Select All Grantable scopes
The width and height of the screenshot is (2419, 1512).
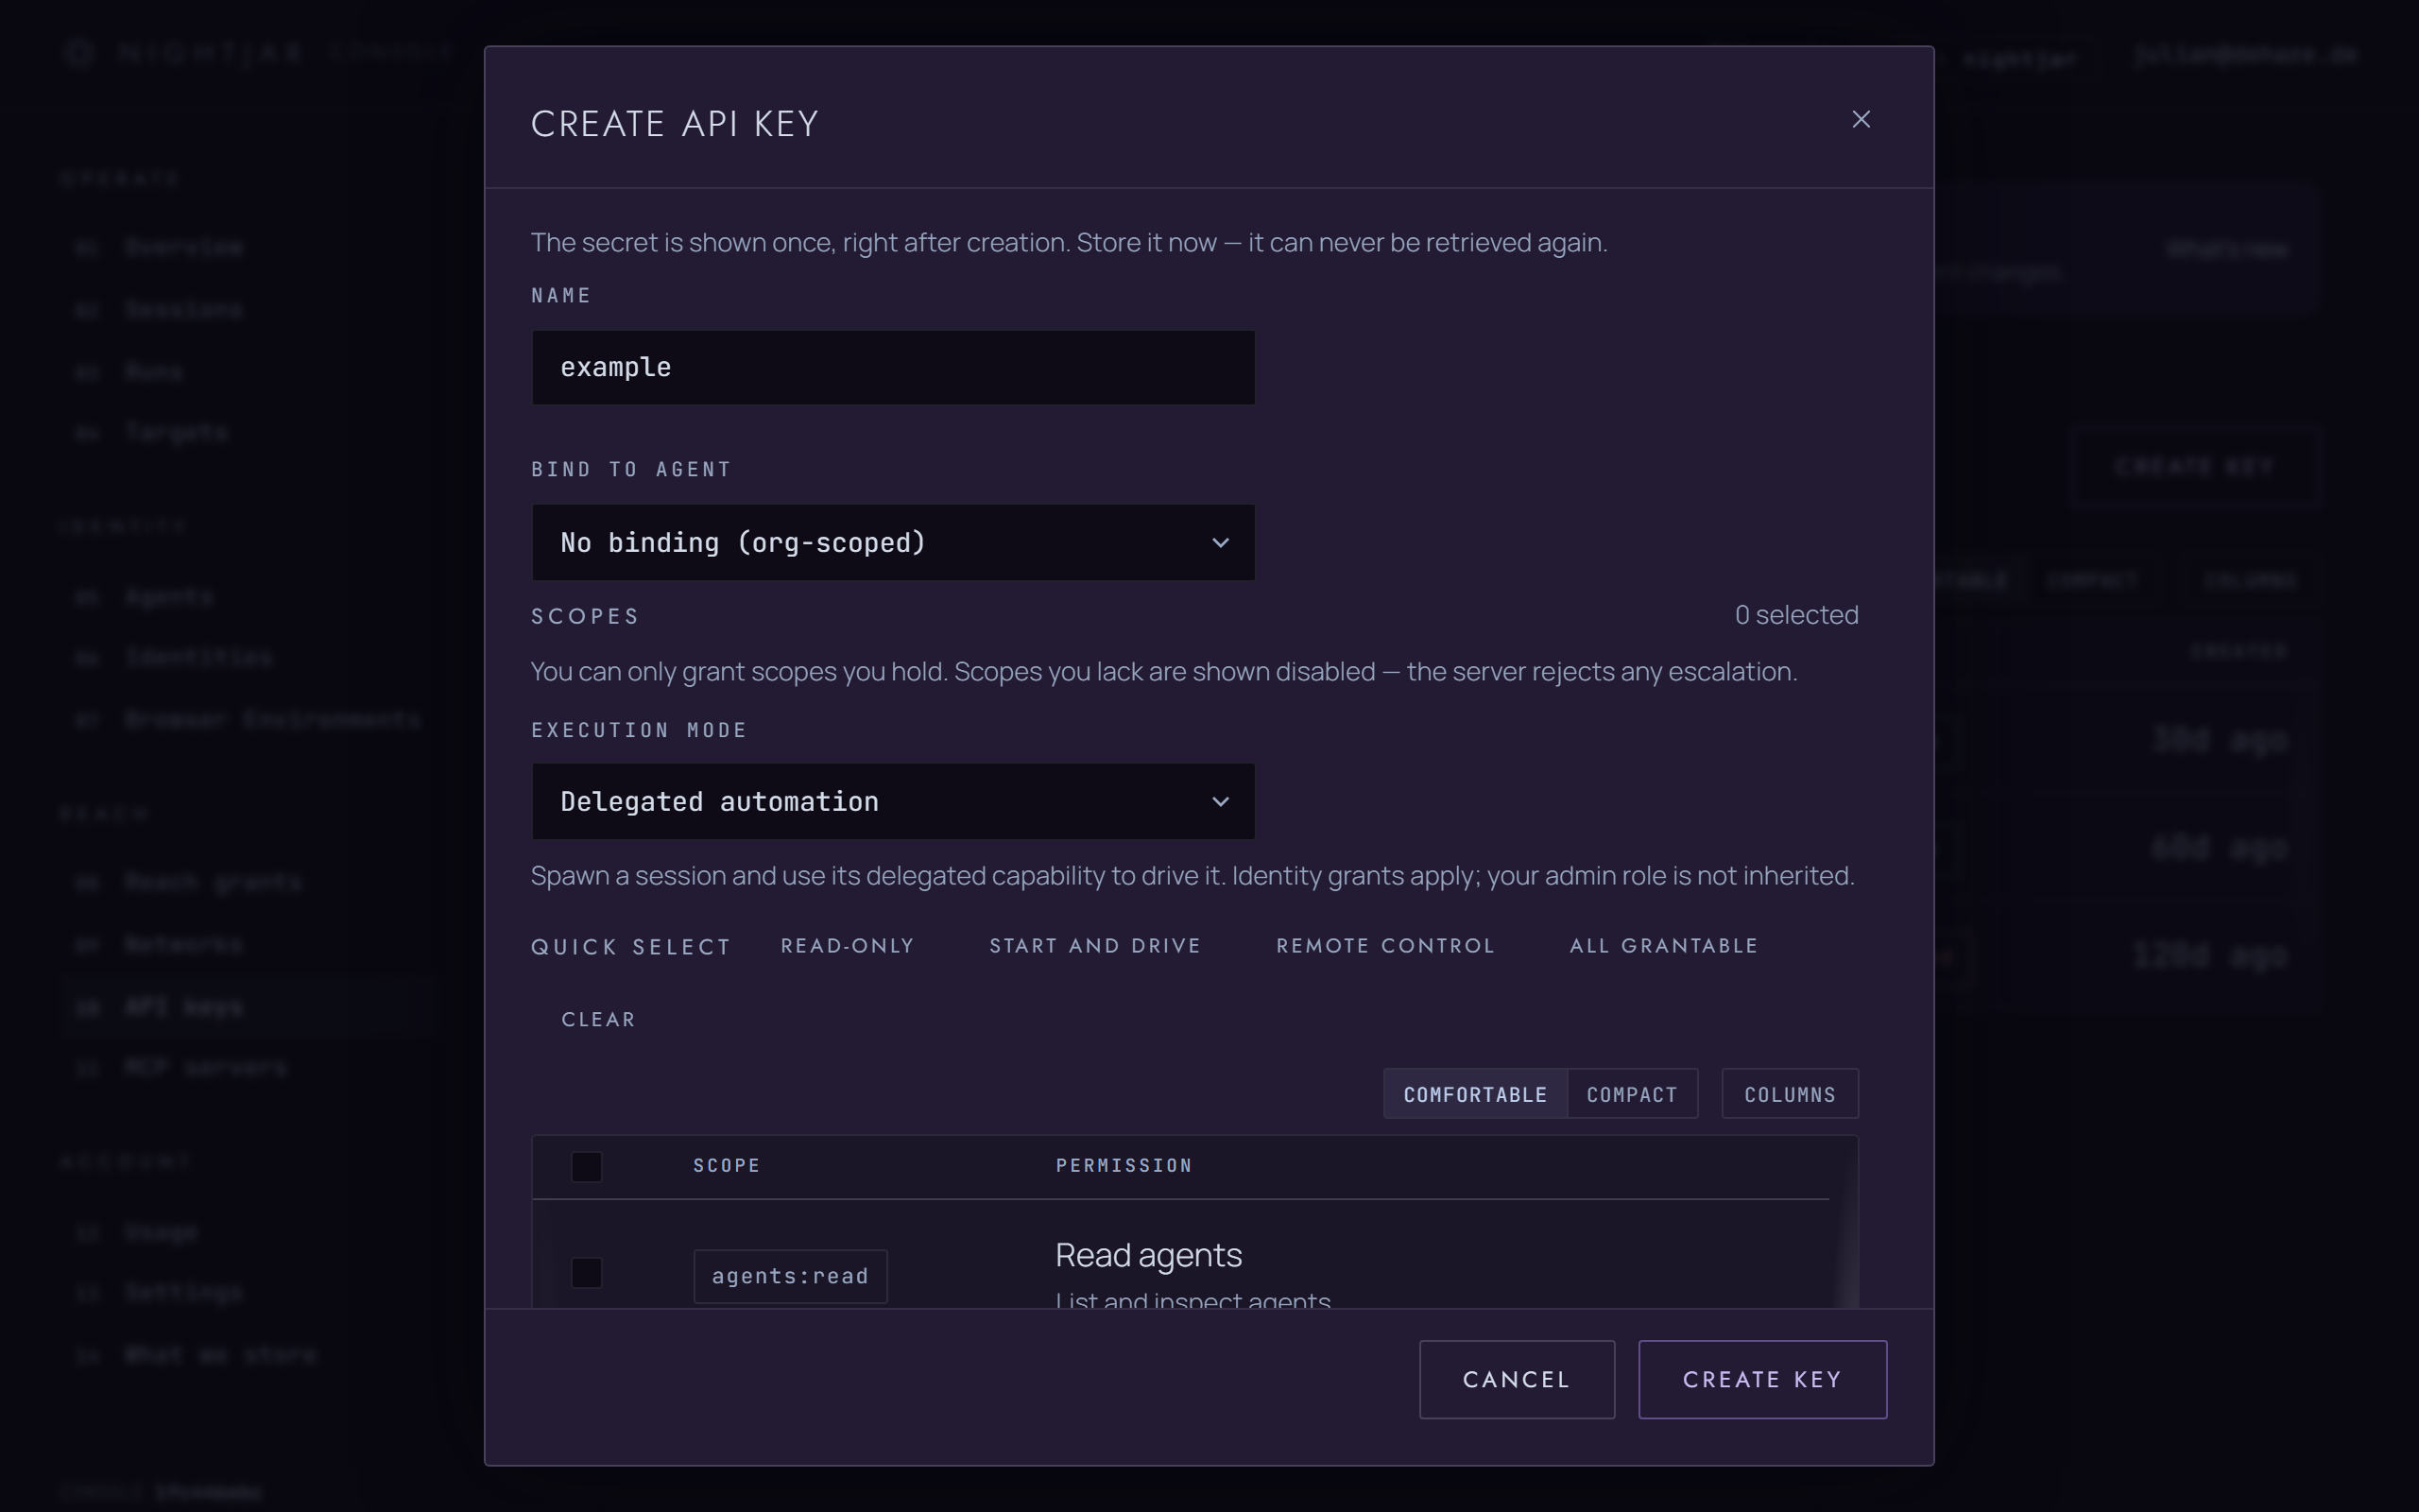(x=1662, y=946)
